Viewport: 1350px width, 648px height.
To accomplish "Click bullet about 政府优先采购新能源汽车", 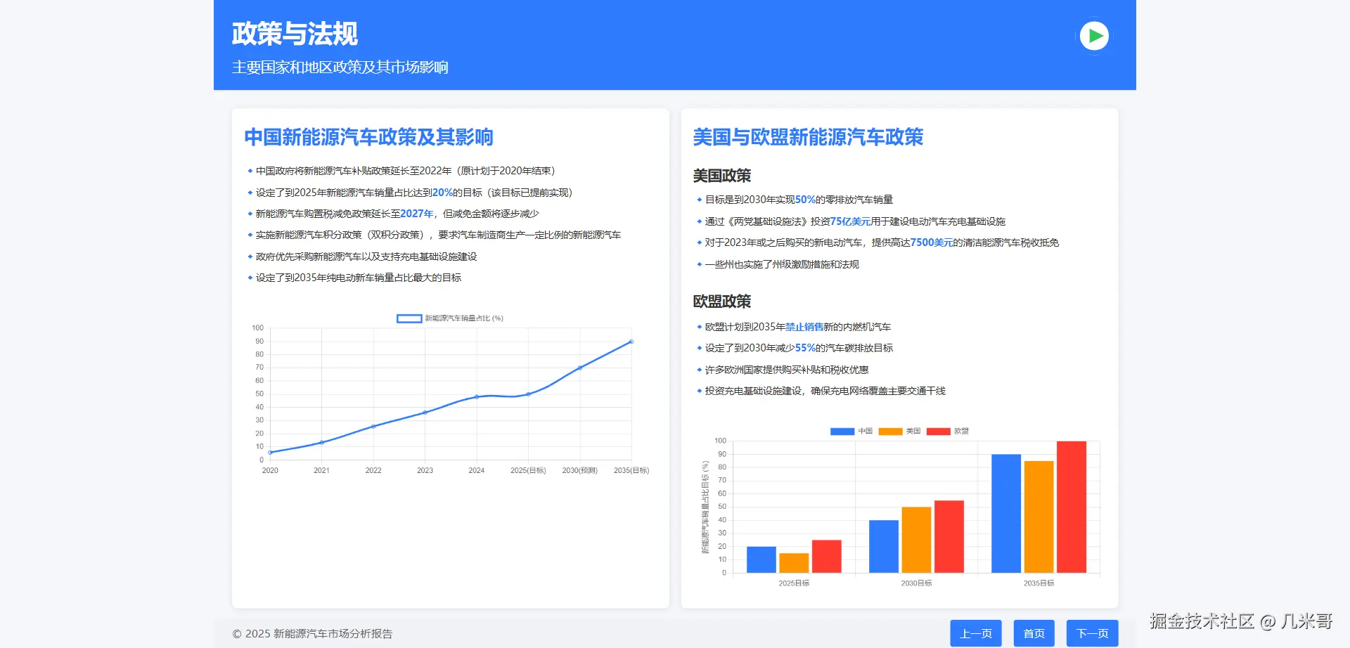I will [x=366, y=257].
